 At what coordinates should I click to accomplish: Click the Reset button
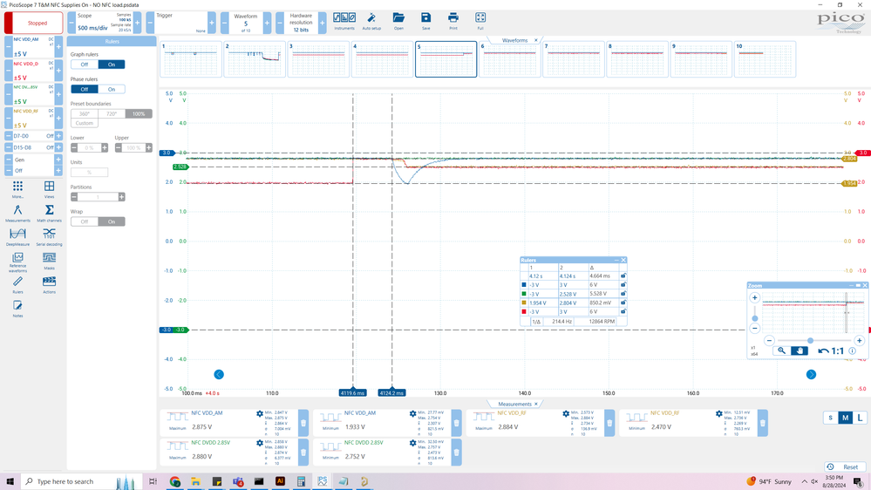click(x=843, y=466)
